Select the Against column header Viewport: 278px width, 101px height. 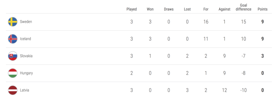point(225,9)
